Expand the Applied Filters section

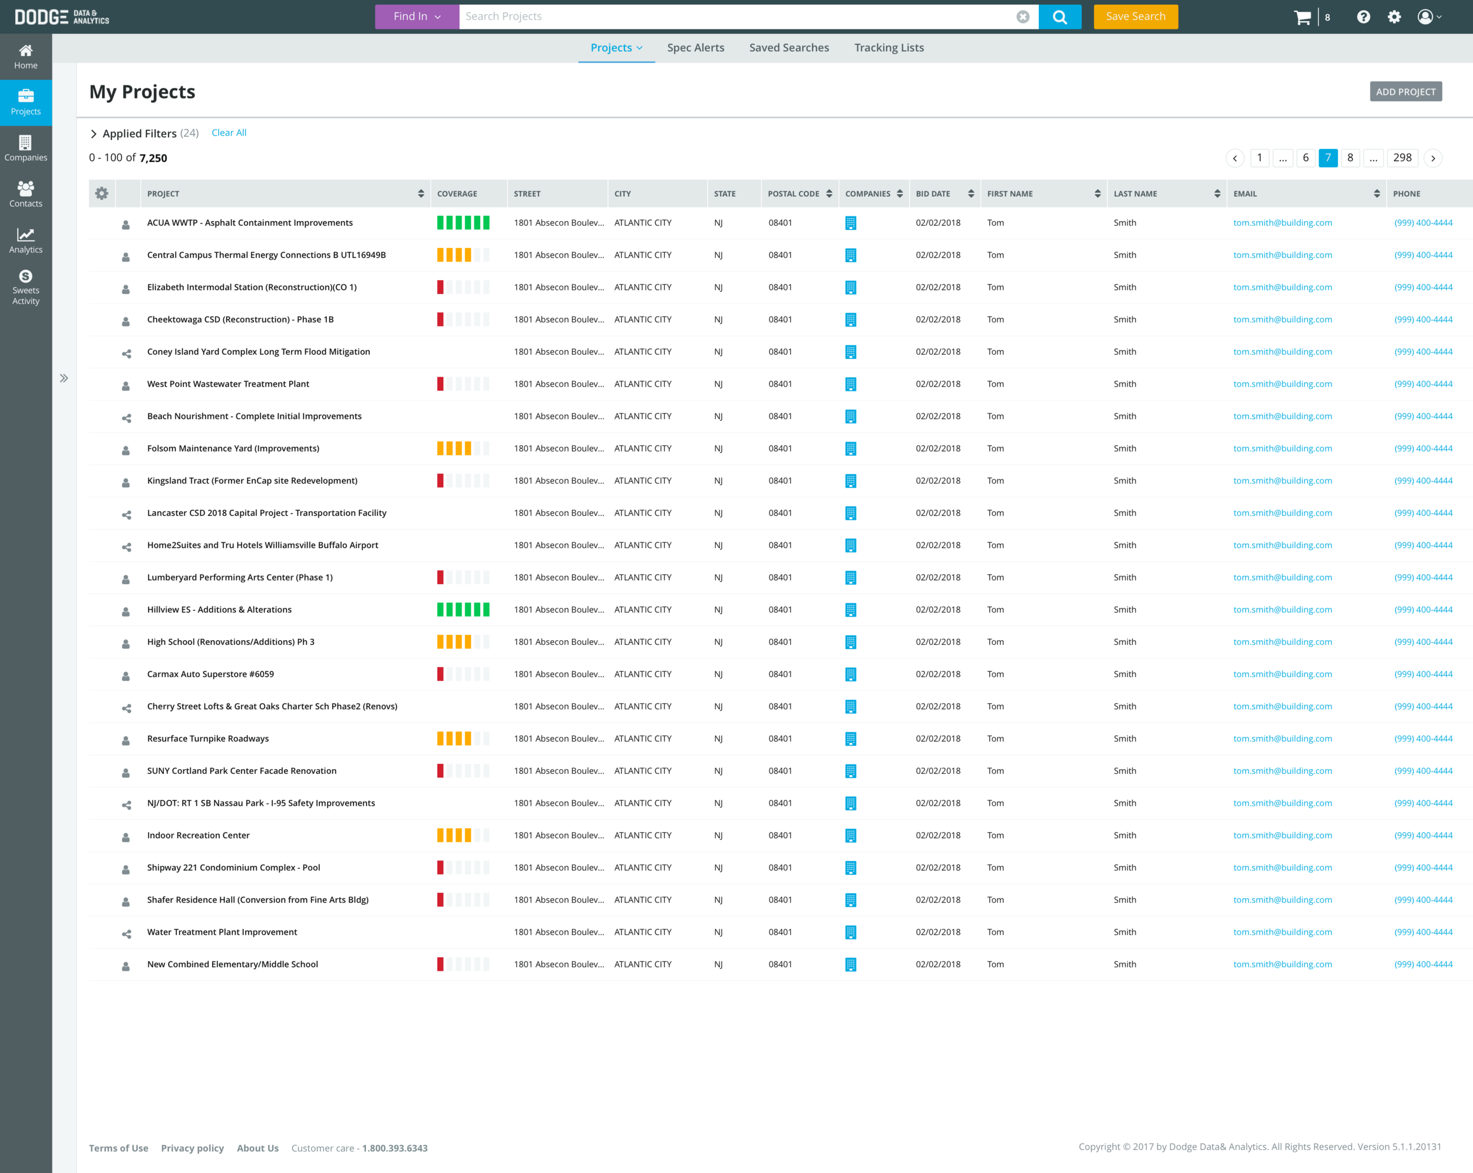[x=94, y=134]
